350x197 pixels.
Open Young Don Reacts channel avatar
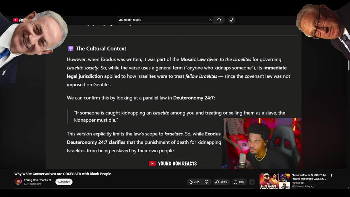click(18, 182)
